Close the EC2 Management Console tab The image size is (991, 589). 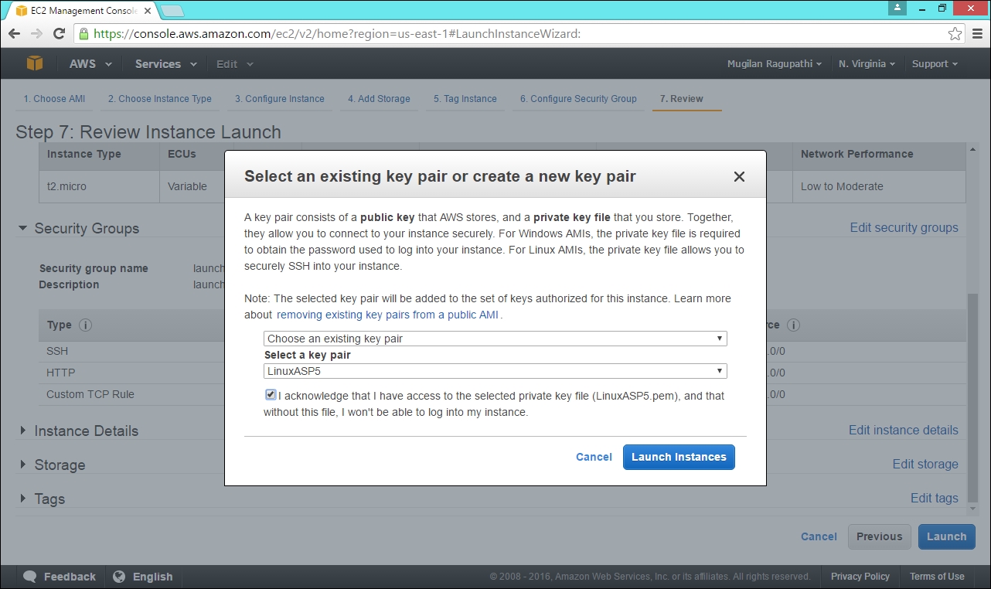[148, 11]
